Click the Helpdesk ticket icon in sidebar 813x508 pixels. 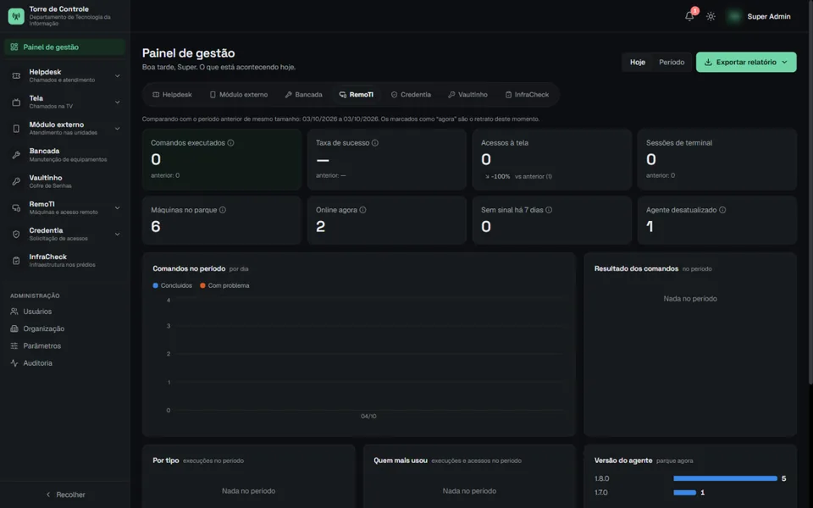(x=16, y=75)
